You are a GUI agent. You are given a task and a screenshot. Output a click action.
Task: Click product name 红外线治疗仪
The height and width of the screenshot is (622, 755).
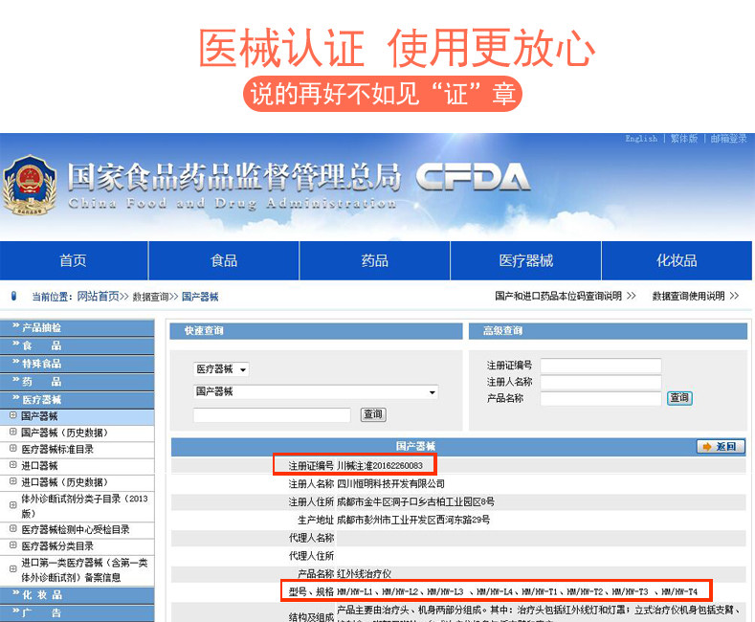(364, 574)
